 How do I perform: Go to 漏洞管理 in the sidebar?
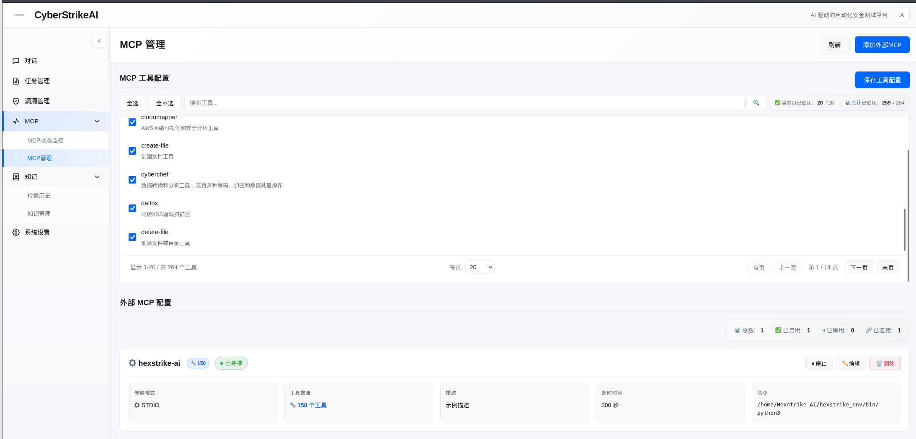[56, 101]
